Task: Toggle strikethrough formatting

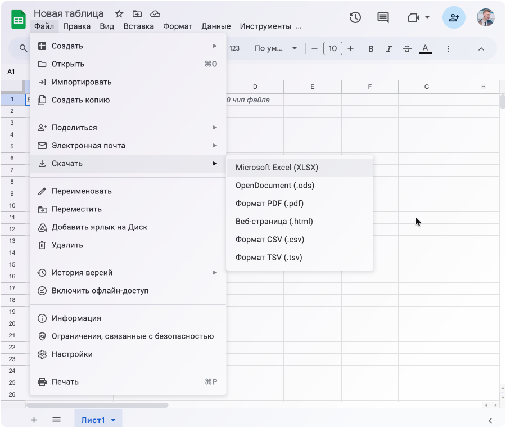Action: point(407,49)
